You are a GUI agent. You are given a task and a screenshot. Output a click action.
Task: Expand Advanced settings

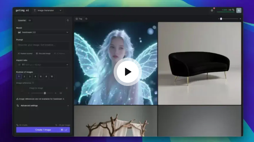43,106
